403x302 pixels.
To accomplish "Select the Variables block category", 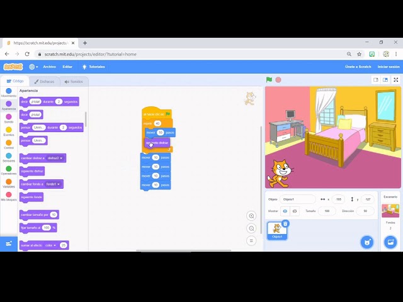I will point(9,183).
